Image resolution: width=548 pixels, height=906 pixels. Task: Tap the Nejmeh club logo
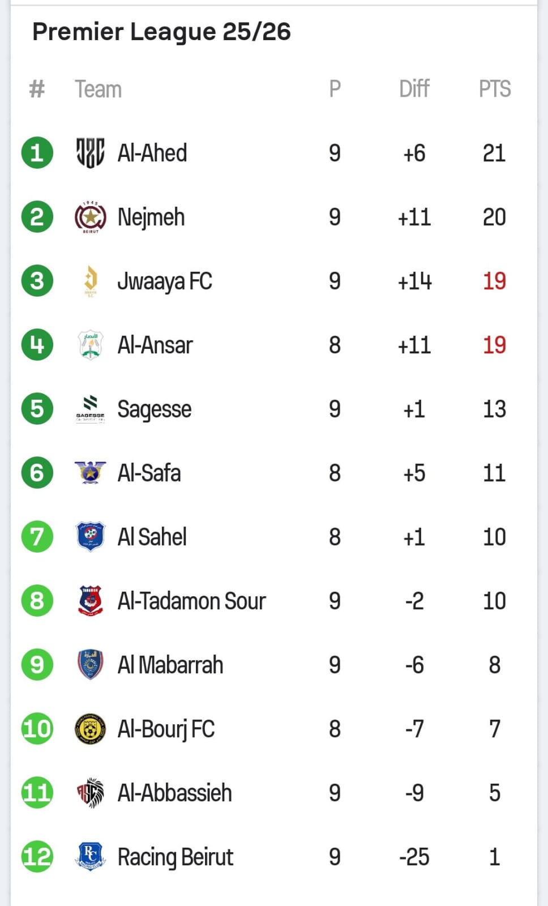pyautogui.click(x=91, y=217)
